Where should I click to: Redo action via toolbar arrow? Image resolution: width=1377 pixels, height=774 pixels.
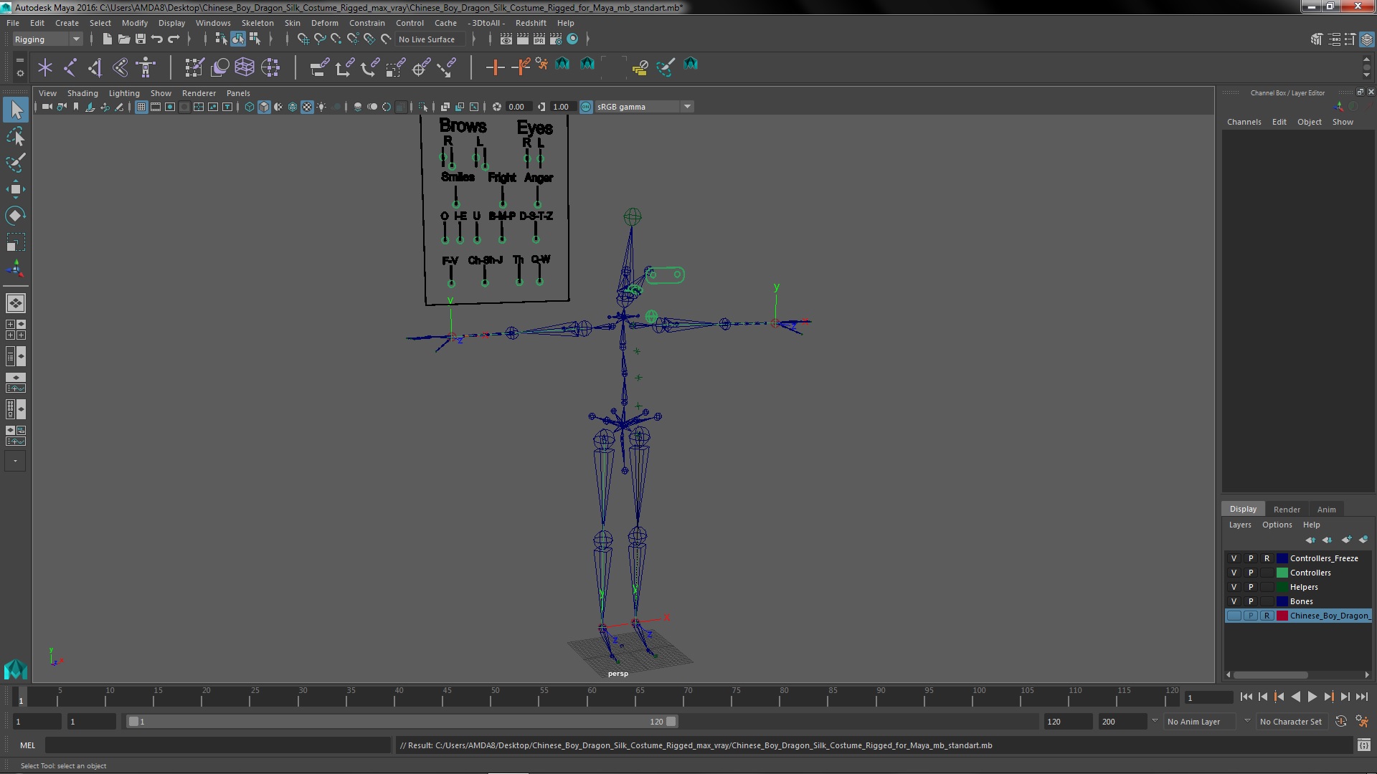pos(174,39)
